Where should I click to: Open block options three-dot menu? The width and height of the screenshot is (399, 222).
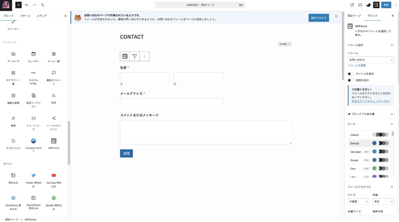pyautogui.click(x=144, y=56)
